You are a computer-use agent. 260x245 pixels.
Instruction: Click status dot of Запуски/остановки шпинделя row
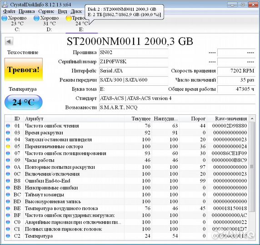click(x=8, y=140)
